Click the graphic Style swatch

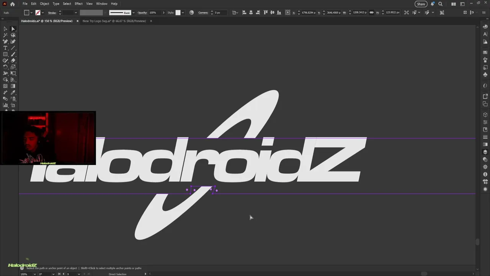[x=178, y=13]
